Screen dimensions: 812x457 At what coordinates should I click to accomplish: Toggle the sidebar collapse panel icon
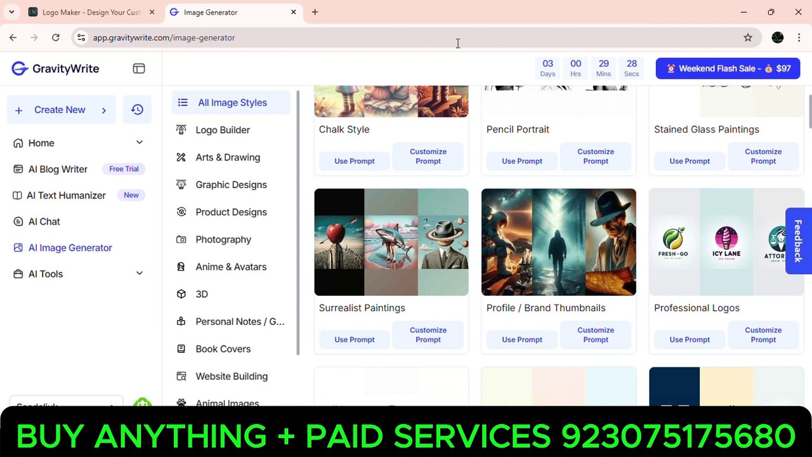click(x=139, y=69)
